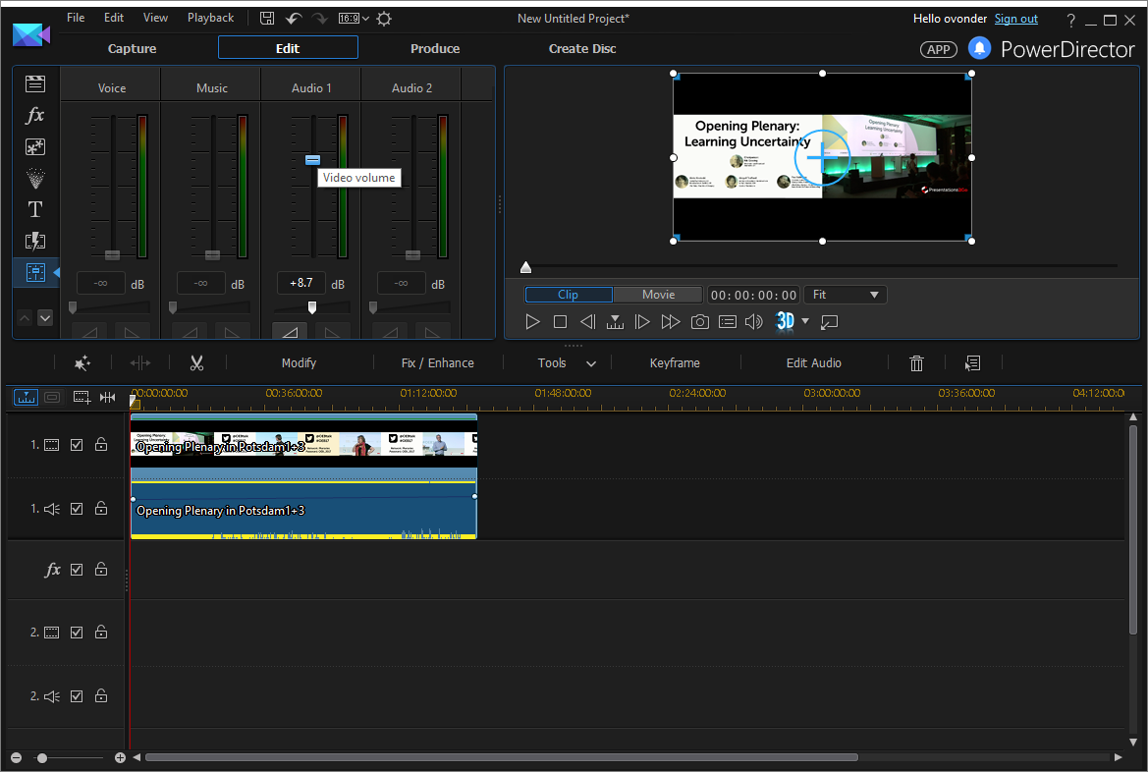Viewport: 1148px width, 772px height.
Task: Uncheck the fx track enable checkbox
Action: pos(77,570)
